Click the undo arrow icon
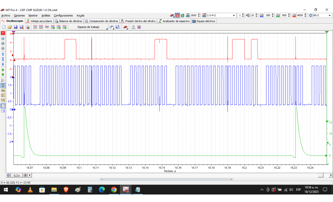The image size is (333, 202). (x=111, y=27)
